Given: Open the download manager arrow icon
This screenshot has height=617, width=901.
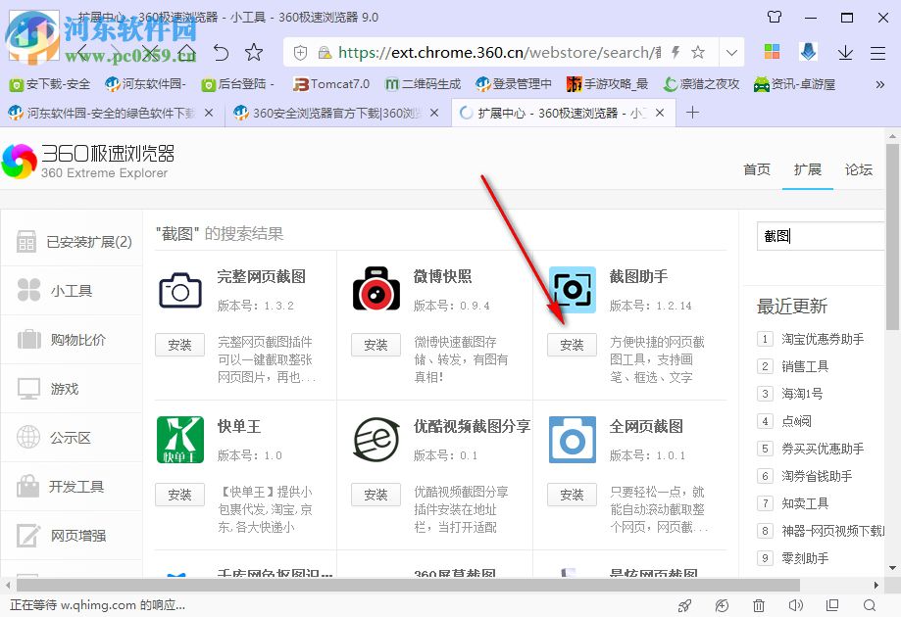Looking at the screenshot, I should click(843, 52).
